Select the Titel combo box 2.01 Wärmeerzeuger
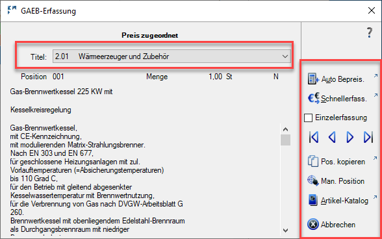Viewport: 382px width, 239px height. pyautogui.click(x=172, y=57)
